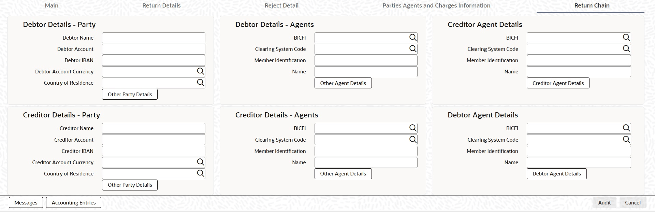Switch to the Return Details tab
655x213 pixels.
(x=161, y=5)
